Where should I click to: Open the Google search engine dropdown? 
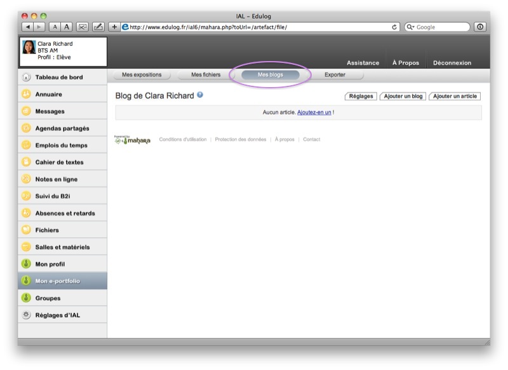pos(411,27)
